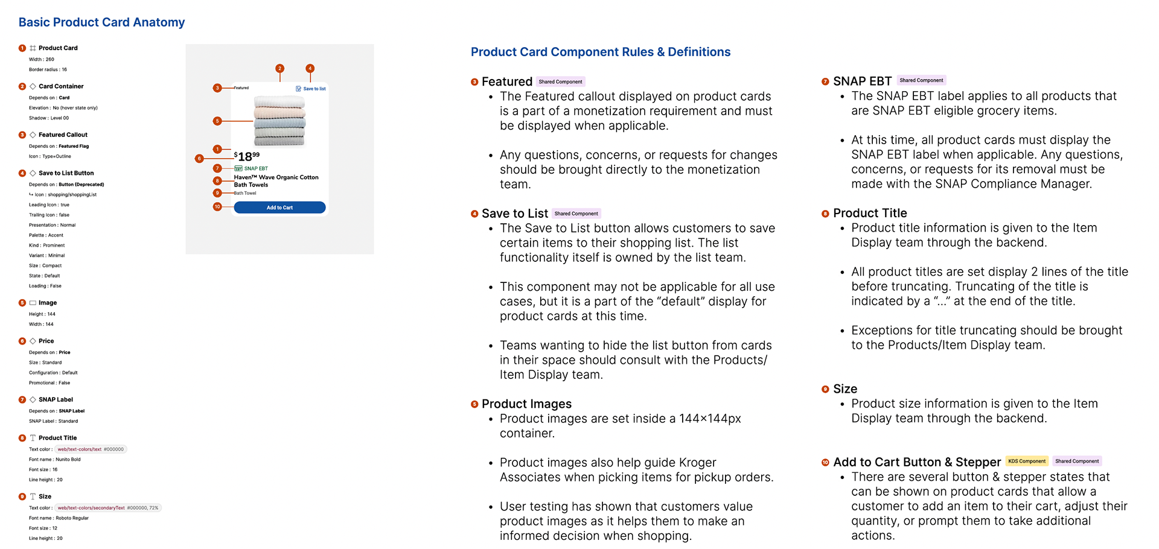This screenshot has width=1159, height=549.
Task: Click the diamond icon beside SNAP Label
Action: tap(33, 399)
